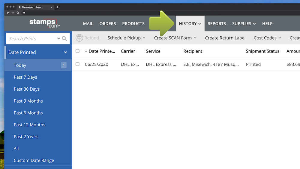Image resolution: width=300 pixels, height=169 pixels.
Task: Collapse the Date Printed section
Action: [x=65, y=52]
